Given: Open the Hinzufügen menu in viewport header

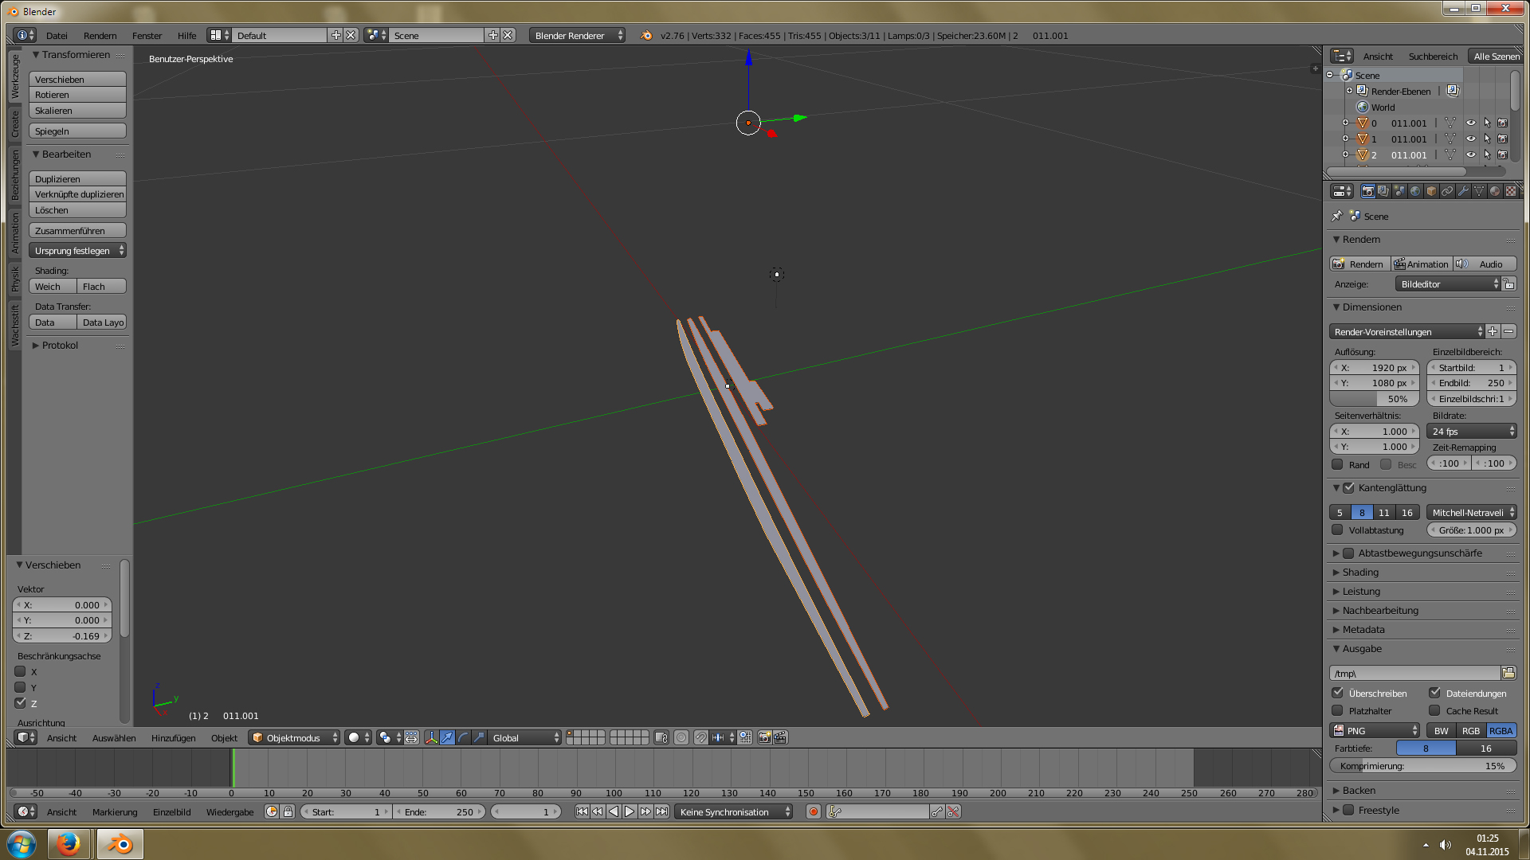Looking at the screenshot, I should [x=173, y=738].
